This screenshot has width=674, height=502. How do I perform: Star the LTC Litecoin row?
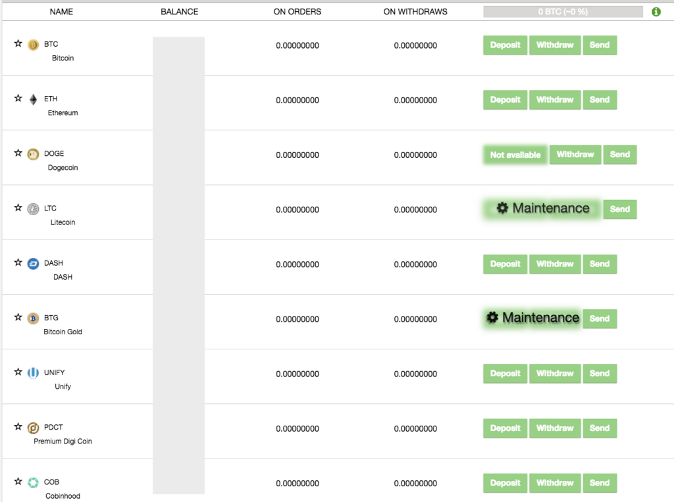coord(18,208)
